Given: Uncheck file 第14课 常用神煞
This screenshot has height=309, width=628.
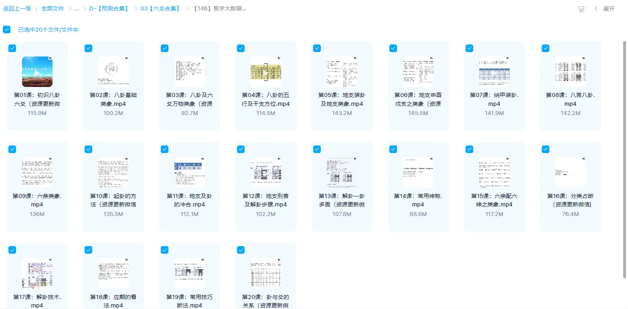Looking at the screenshot, I should (393, 149).
